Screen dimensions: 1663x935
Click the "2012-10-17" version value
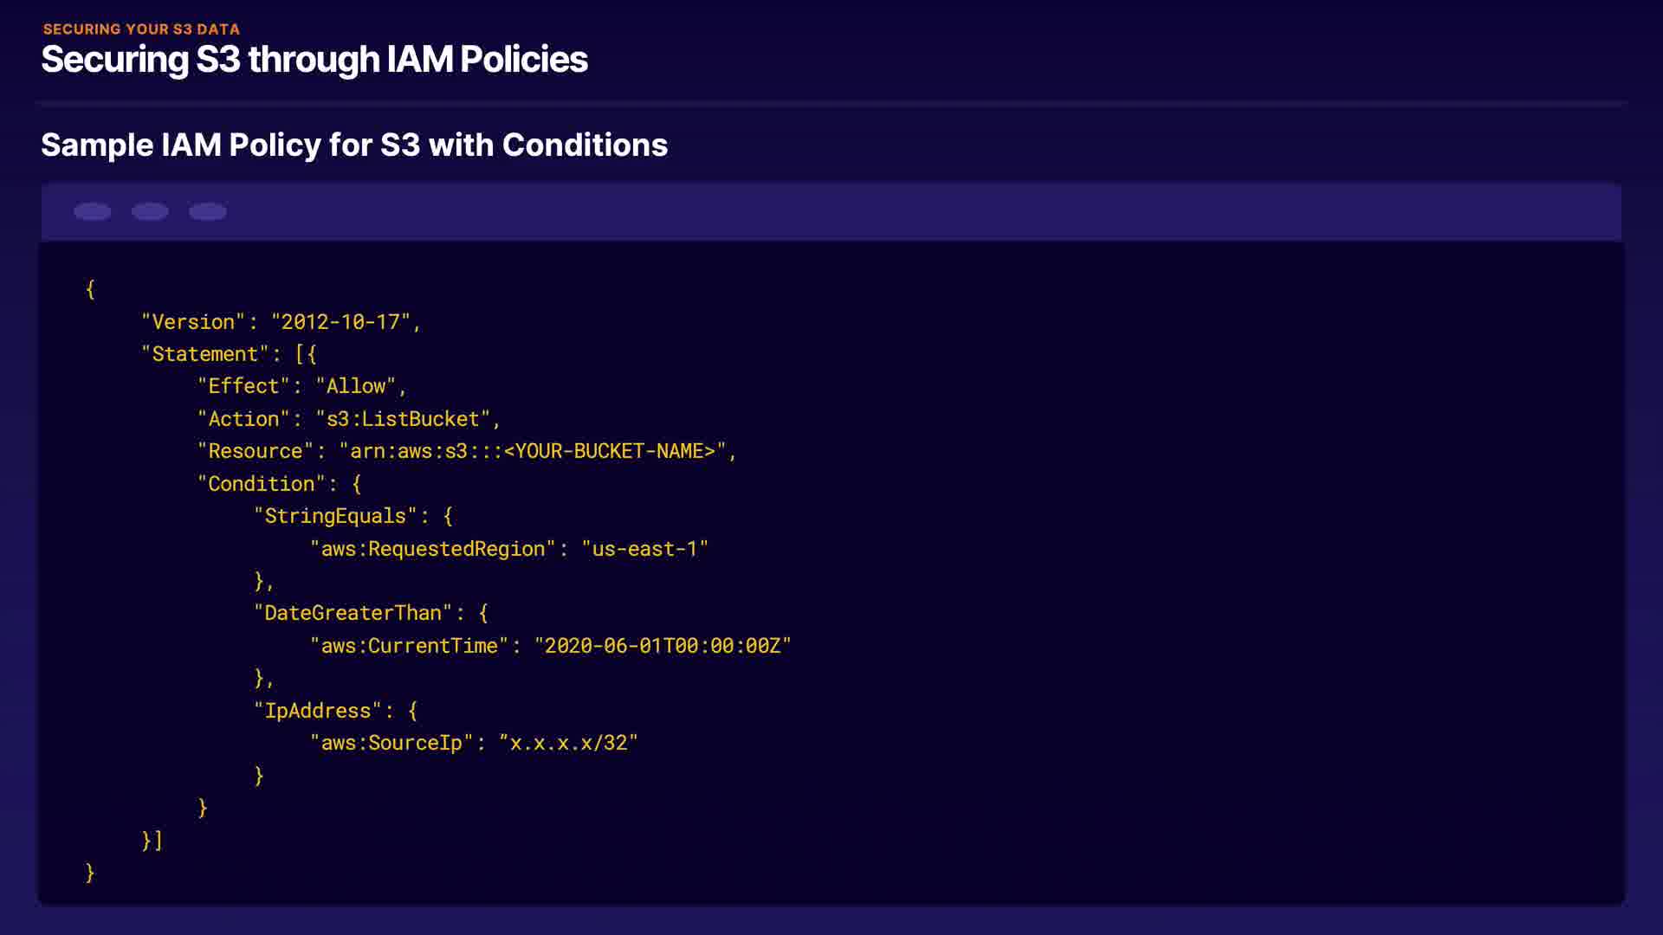340,322
